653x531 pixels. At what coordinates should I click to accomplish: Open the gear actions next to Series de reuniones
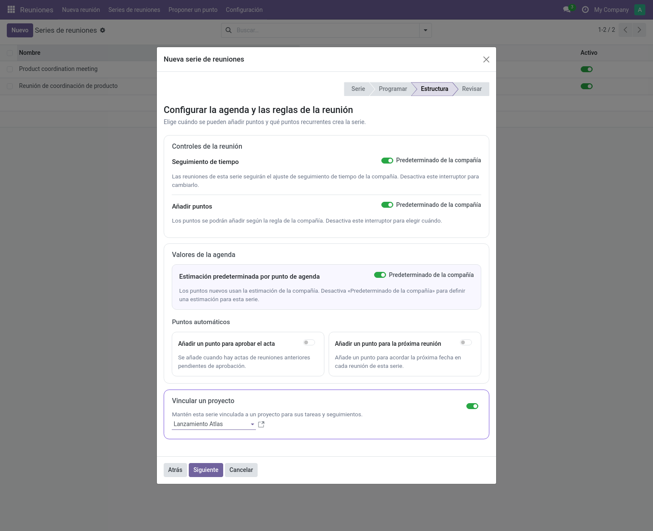coord(102,30)
